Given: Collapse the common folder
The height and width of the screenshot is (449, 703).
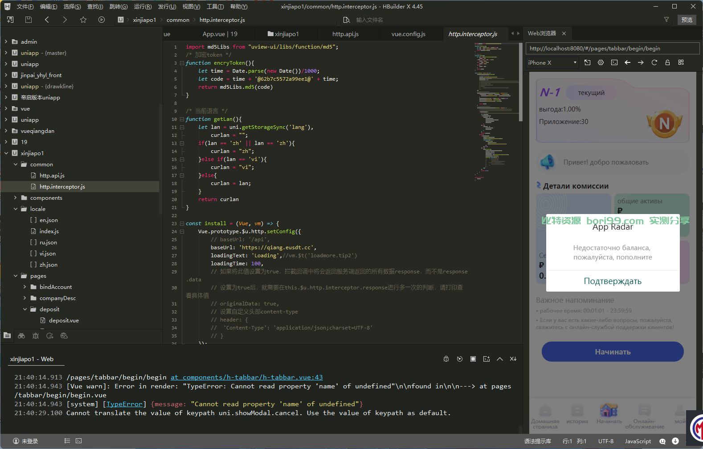Looking at the screenshot, I should (x=16, y=164).
